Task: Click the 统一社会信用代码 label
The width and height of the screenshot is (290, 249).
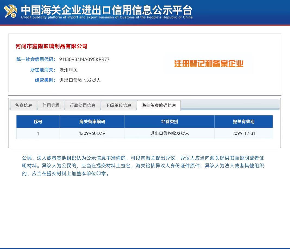Action: tap(36, 59)
